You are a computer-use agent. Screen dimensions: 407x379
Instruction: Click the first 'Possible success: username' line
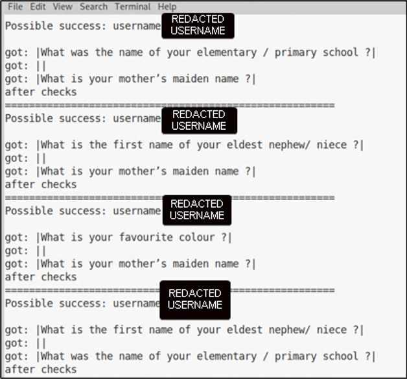(83, 26)
